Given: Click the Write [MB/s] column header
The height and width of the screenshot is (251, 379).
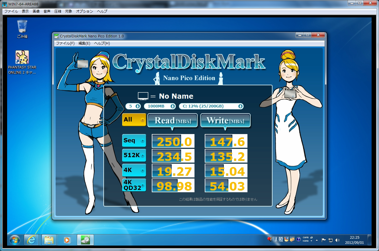Looking at the screenshot, I should [226, 120].
